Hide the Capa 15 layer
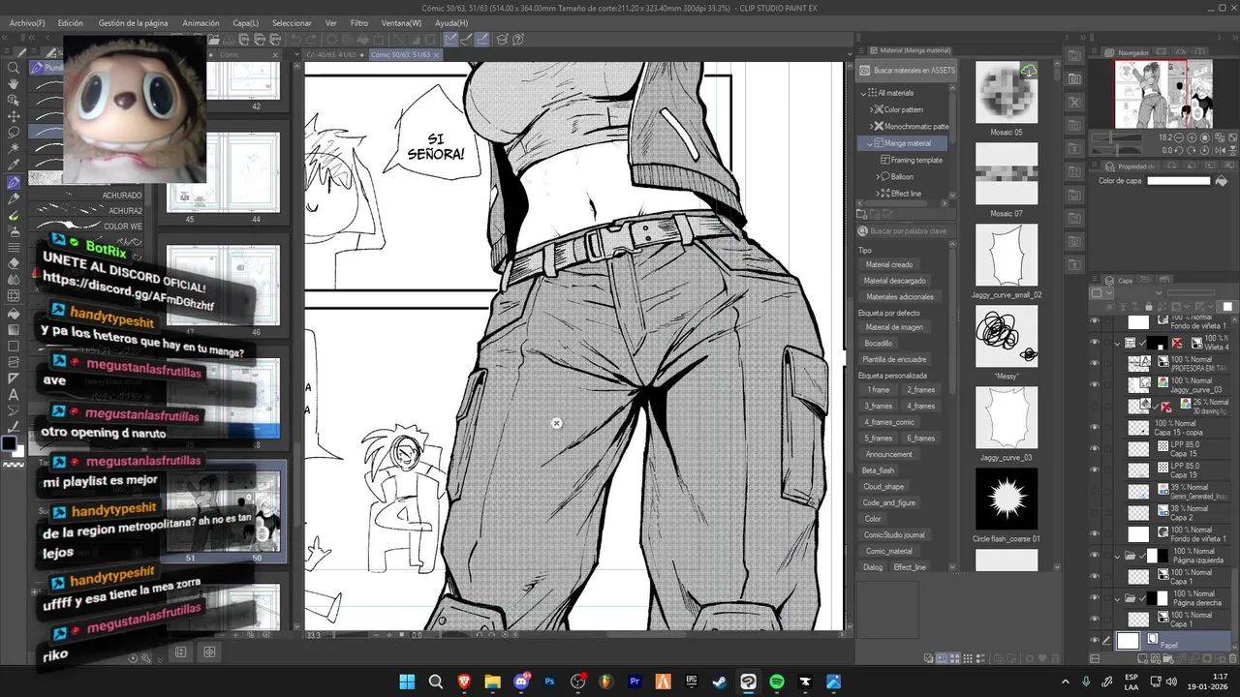Viewport: 1240px width, 697px height. 1095,449
